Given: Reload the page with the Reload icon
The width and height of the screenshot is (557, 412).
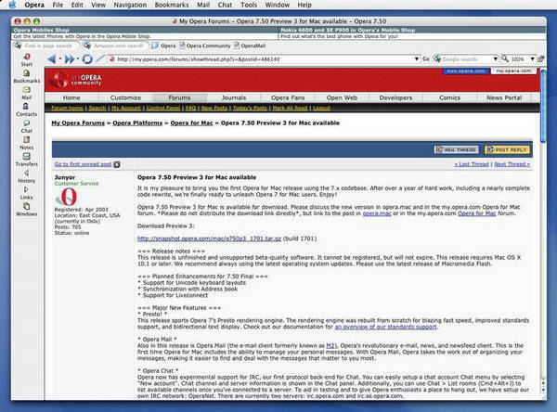Looking at the screenshot, I should (87, 59).
